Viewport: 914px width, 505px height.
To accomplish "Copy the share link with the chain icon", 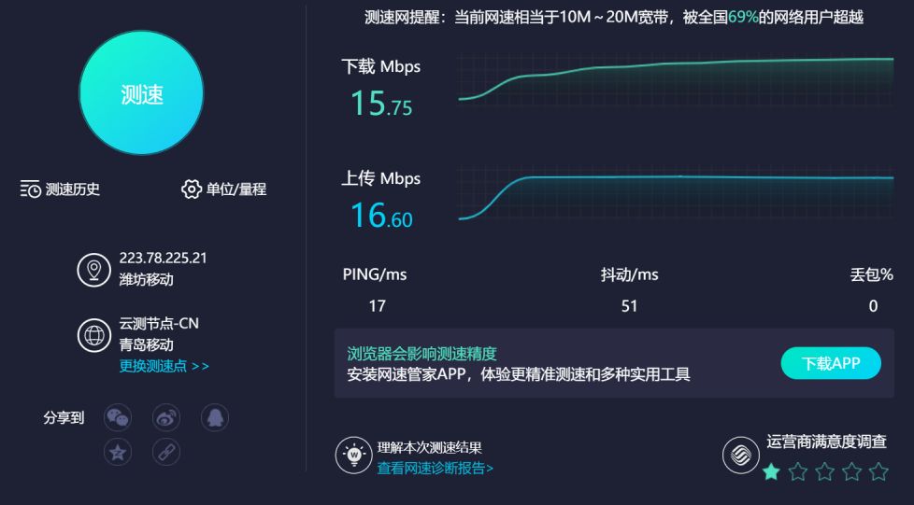I will point(166,452).
